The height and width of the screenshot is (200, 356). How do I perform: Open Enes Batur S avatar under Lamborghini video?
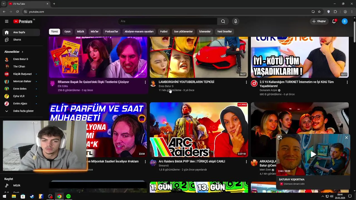pyautogui.click(x=153, y=83)
